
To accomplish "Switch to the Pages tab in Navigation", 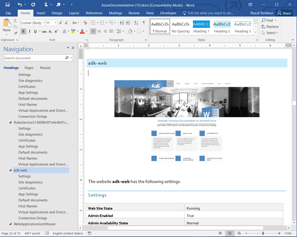I will pyautogui.click(x=29, y=68).
